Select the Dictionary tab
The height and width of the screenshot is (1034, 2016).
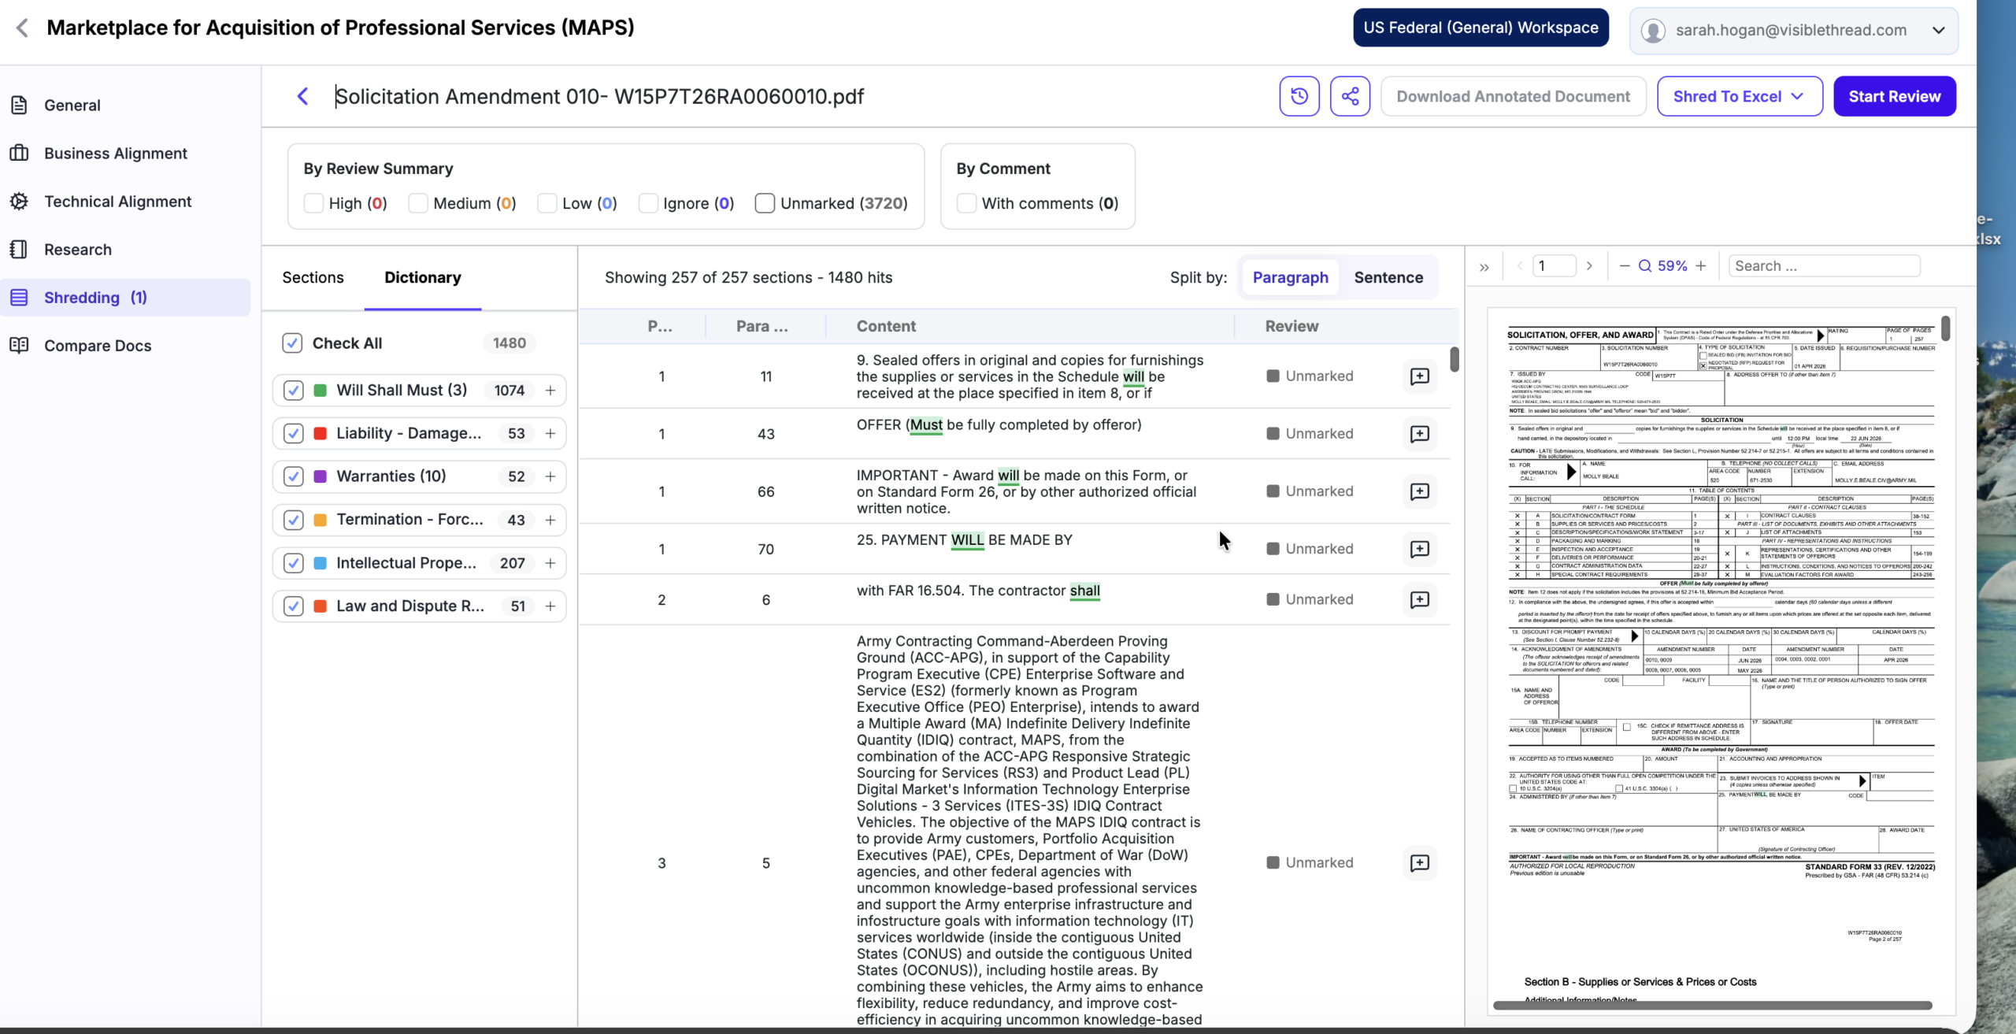(x=423, y=277)
